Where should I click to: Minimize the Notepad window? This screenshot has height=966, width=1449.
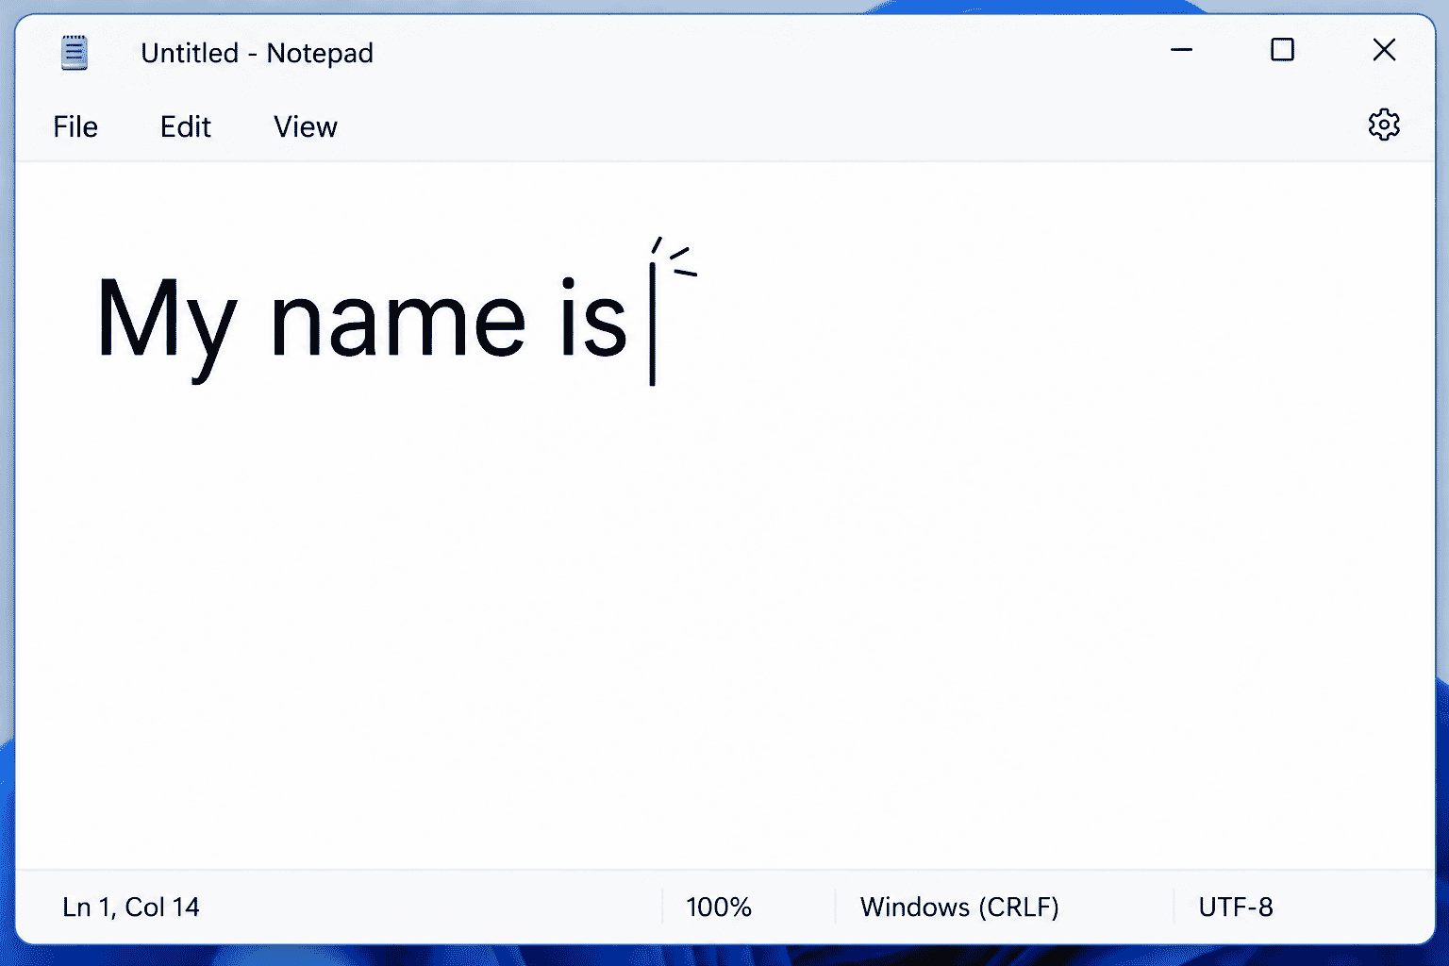[x=1182, y=49]
